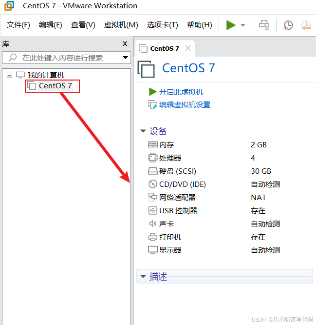This screenshot has height=325, width=316.
Task: Click the edit VM settings wrench icon
Action: (x=153, y=104)
